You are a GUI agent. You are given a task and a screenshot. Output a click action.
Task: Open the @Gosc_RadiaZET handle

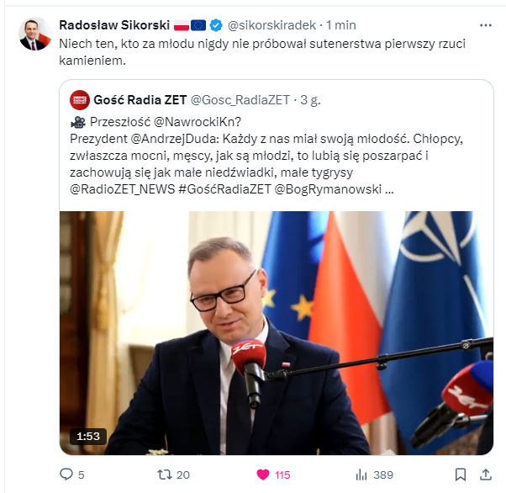[240, 100]
